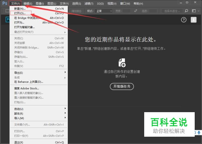This screenshot has height=144, width=202.
Task: Click the new document plus icon
Action: point(122,63)
